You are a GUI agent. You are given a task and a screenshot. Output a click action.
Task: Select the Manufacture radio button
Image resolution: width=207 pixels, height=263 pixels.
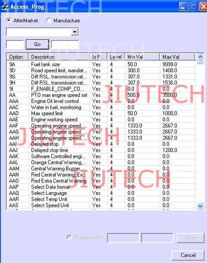pos(48,20)
